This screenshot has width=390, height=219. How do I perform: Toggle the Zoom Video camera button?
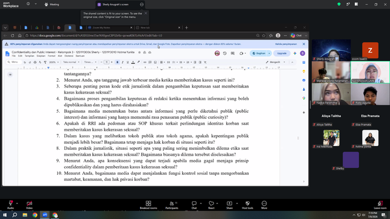tap(29, 205)
